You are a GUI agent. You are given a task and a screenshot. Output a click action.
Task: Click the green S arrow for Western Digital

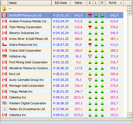90,103
